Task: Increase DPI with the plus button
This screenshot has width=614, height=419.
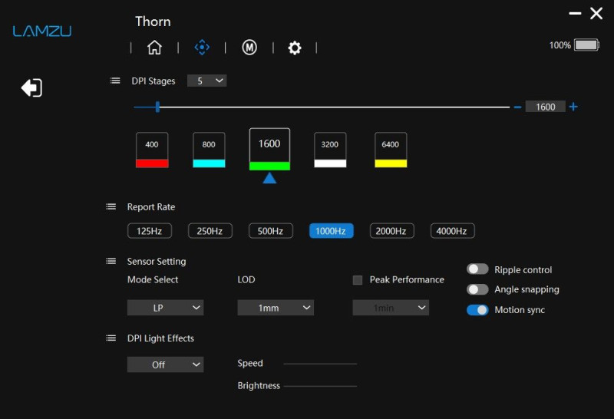Action: pyautogui.click(x=573, y=107)
